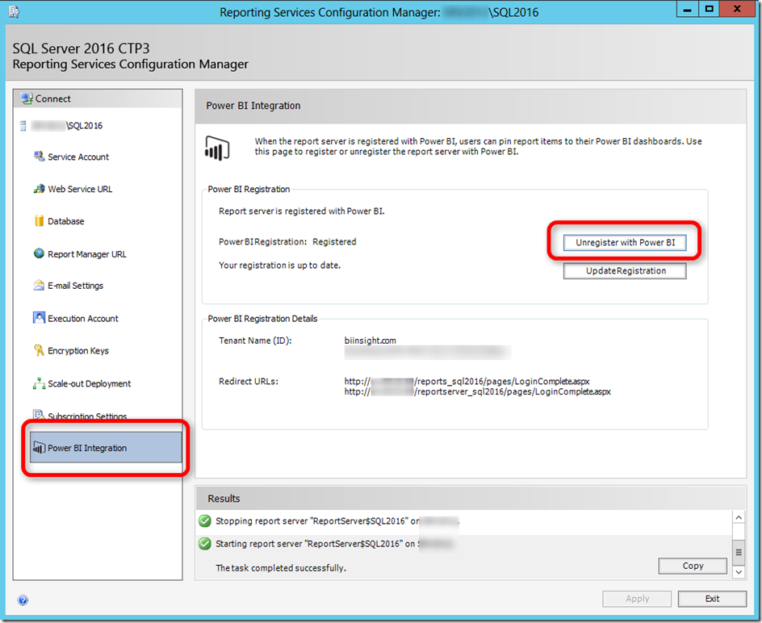Click the application icon in the title bar

(14, 11)
